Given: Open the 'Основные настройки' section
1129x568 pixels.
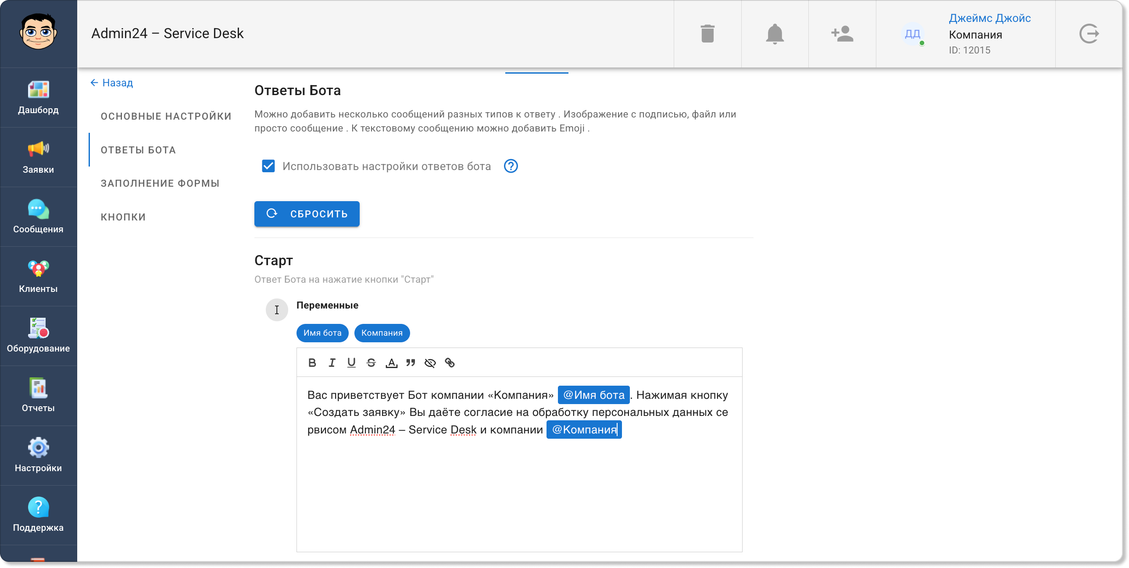Looking at the screenshot, I should pos(166,116).
